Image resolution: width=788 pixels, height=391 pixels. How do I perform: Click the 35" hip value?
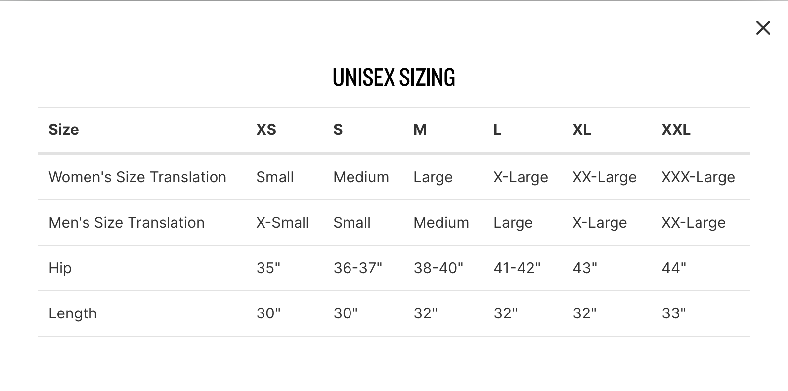[x=268, y=268]
